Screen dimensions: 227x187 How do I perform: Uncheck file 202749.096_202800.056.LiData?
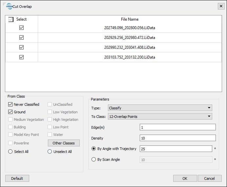(21, 28)
